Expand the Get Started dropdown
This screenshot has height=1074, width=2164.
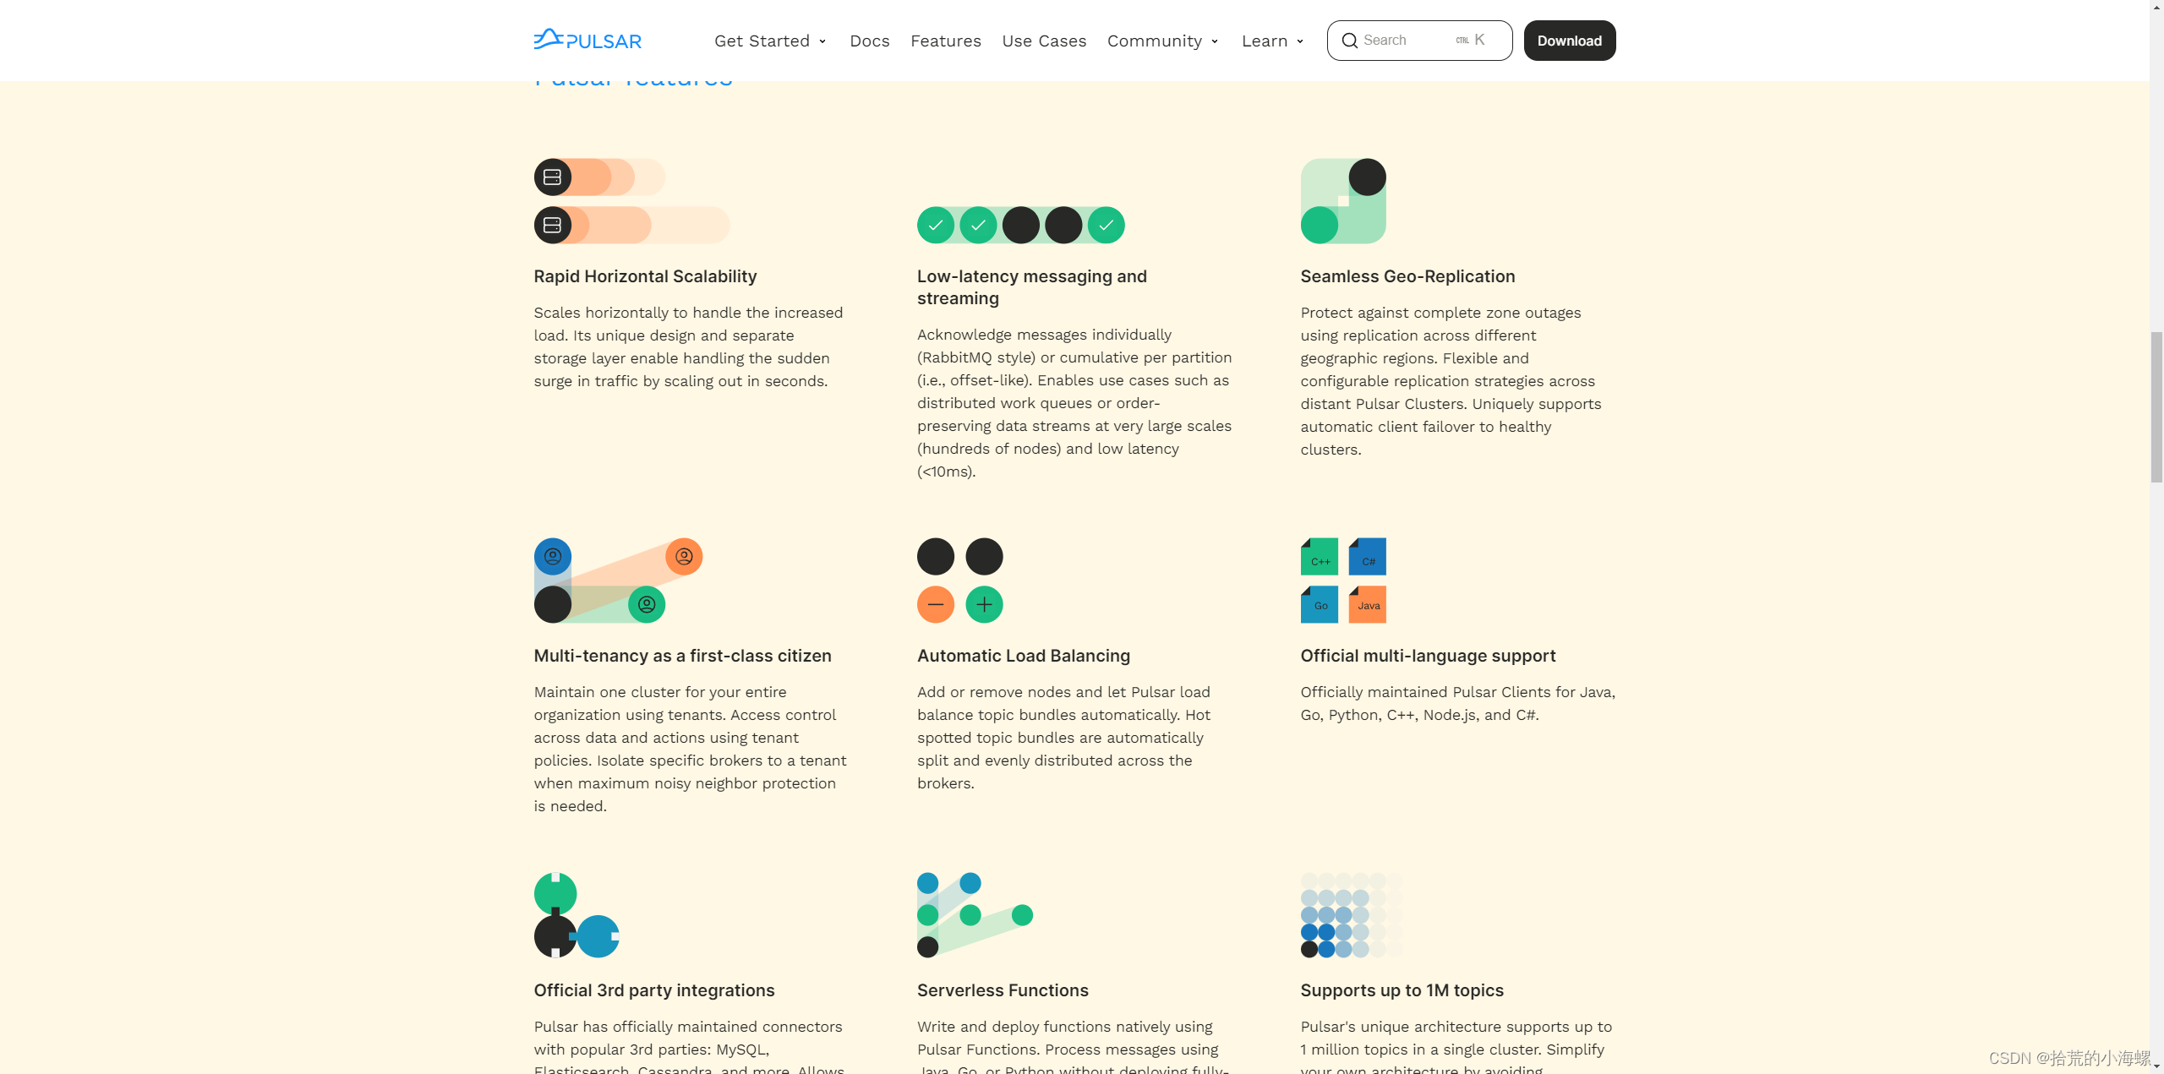click(x=770, y=41)
